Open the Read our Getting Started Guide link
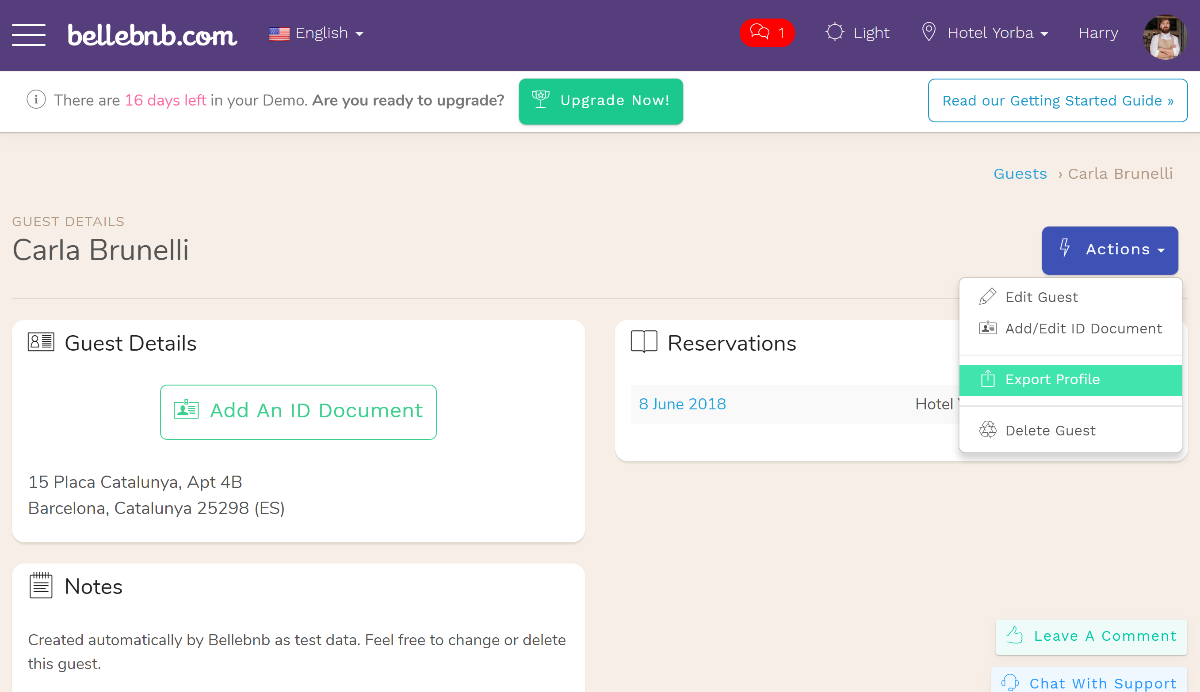 (x=1058, y=100)
